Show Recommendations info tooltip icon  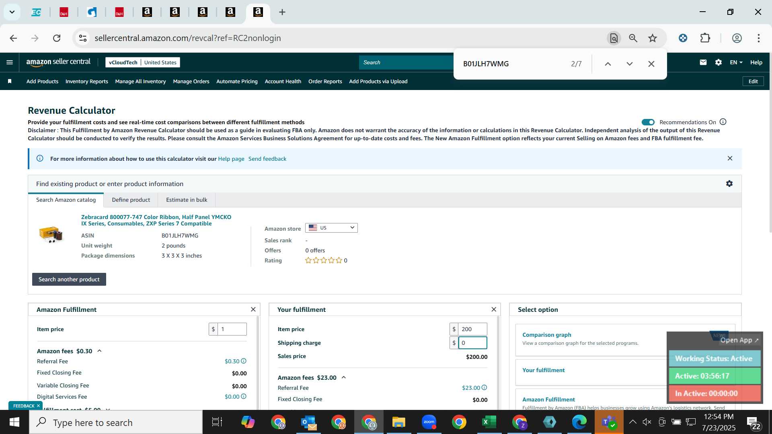click(723, 122)
